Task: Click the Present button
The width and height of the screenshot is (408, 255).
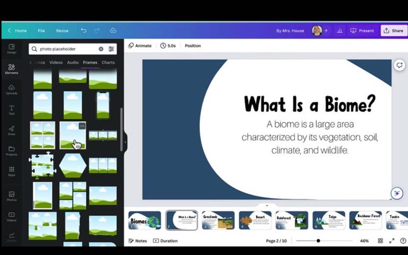Action: pos(362,31)
